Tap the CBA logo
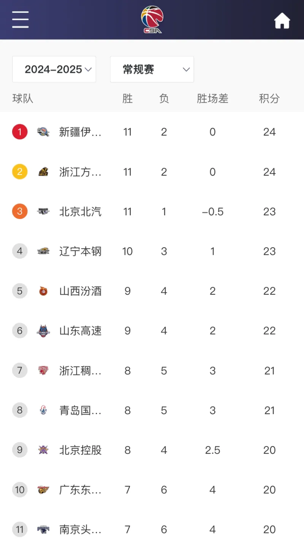Viewport: 304px width, 542px height. pos(152,19)
